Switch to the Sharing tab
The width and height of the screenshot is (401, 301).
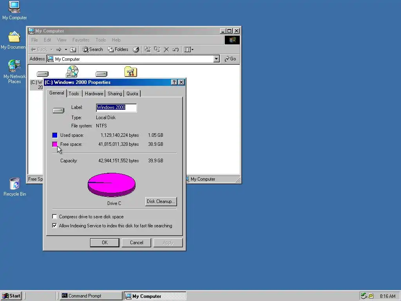115,94
